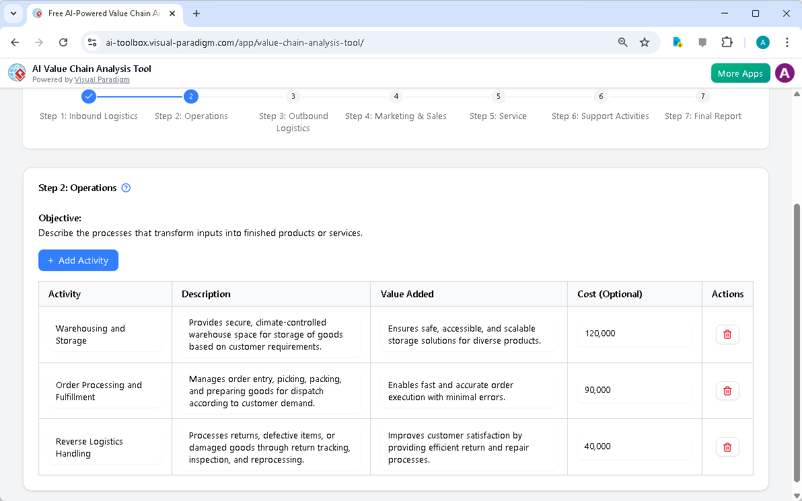Open the browser tab list dropdown arrow

click(13, 13)
